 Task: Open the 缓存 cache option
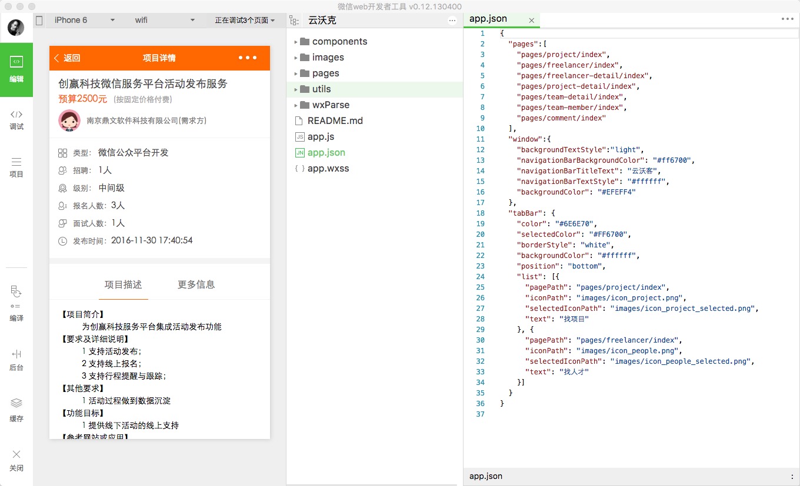coord(16,410)
